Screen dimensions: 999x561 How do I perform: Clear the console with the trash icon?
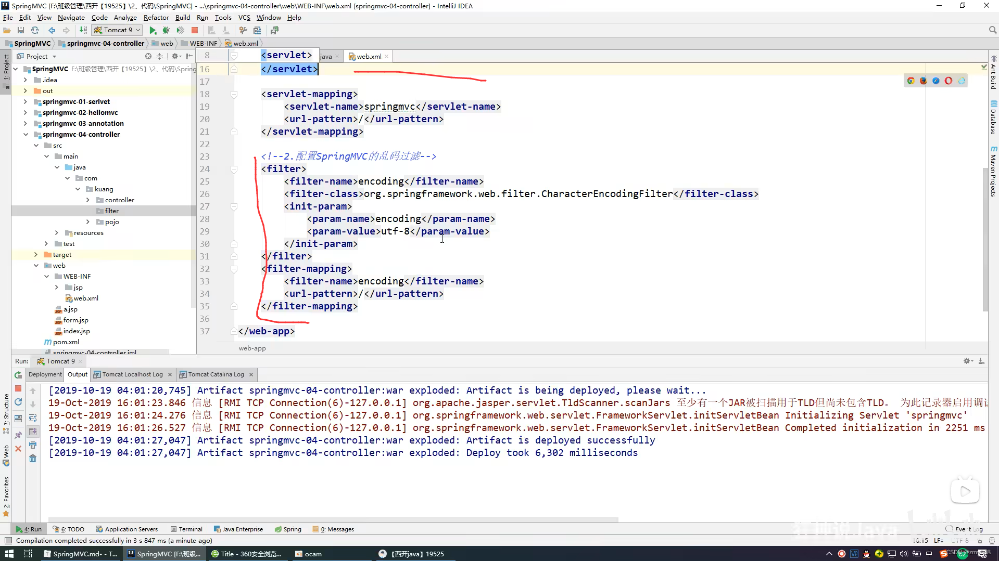(x=33, y=459)
